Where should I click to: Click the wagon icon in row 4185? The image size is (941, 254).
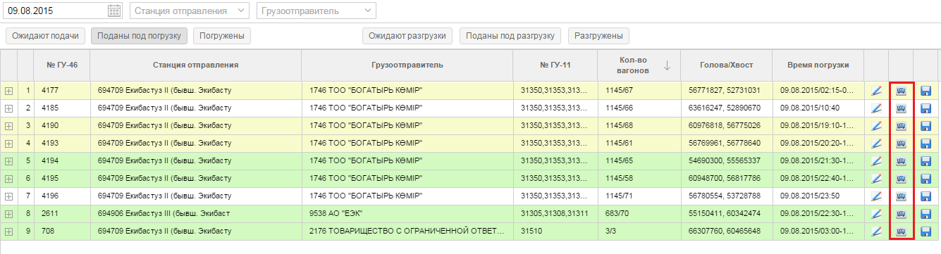click(901, 108)
